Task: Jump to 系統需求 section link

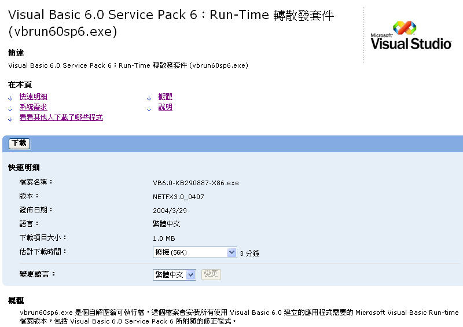Action: pyautogui.click(x=34, y=107)
